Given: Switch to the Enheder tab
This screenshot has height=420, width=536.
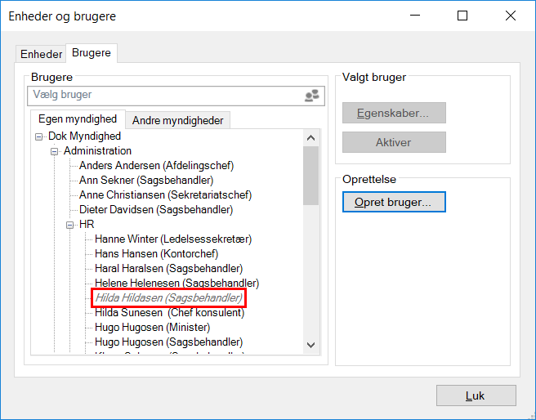Looking at the screenshot, I should click(x=41, y=54).
